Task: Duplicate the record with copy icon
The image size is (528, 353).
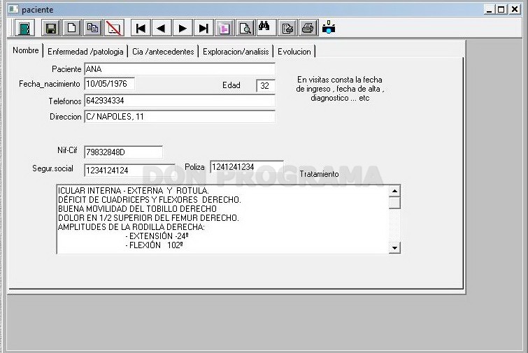Action: [x=92, y=28]
